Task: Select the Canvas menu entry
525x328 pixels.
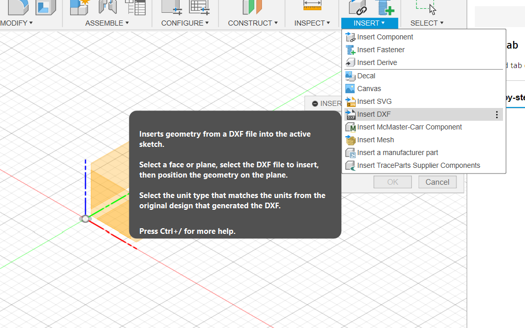Action: pyautogui.click(x=424, y=89)
